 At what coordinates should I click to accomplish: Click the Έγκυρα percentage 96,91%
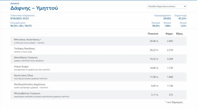(156, 26)
